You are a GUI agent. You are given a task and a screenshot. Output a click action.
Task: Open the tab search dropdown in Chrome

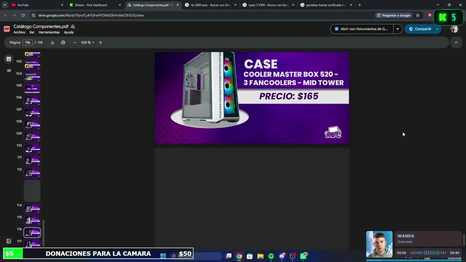5,5
